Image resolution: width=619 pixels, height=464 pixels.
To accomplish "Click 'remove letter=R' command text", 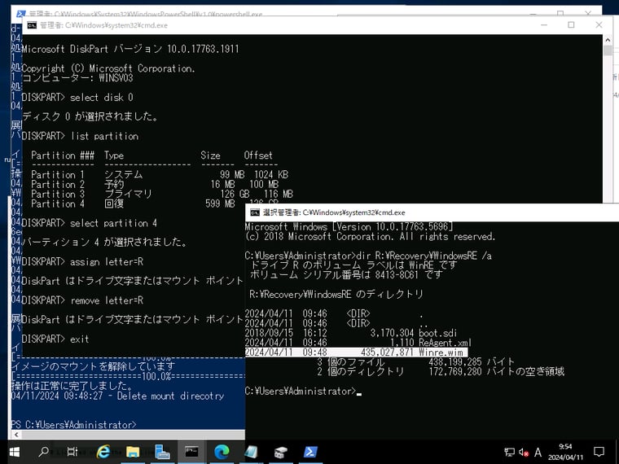I will tap(107, 300).
